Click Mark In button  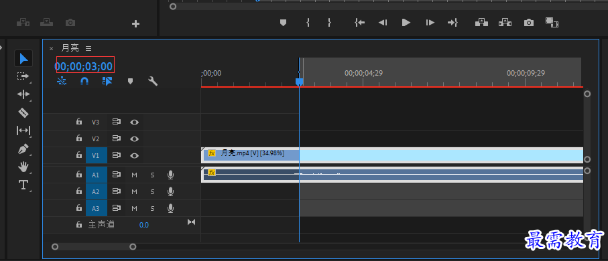(x=308, y=23)
